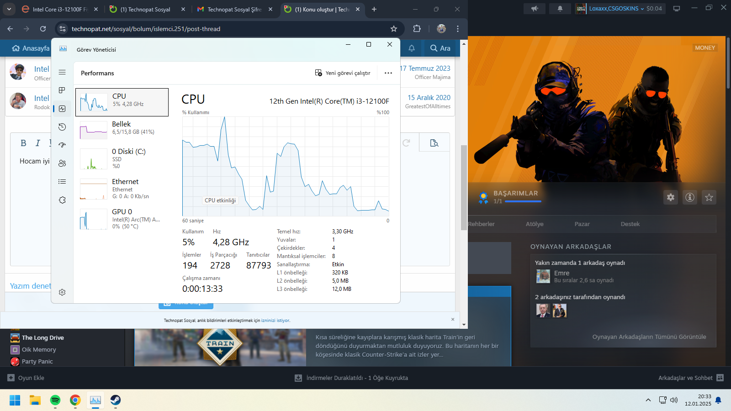
Task: Open the three-dot more options in Task Manager
Action: [x=388, y=73]
